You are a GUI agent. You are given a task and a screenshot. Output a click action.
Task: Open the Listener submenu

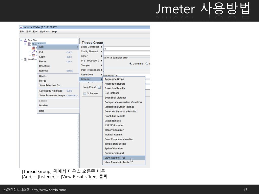click(91, 79)
